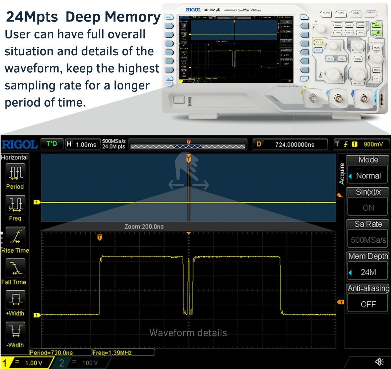The width and height of the screenshot is (391, 369).
Task: Open the Display menu button on device
Action: [349, 33]
